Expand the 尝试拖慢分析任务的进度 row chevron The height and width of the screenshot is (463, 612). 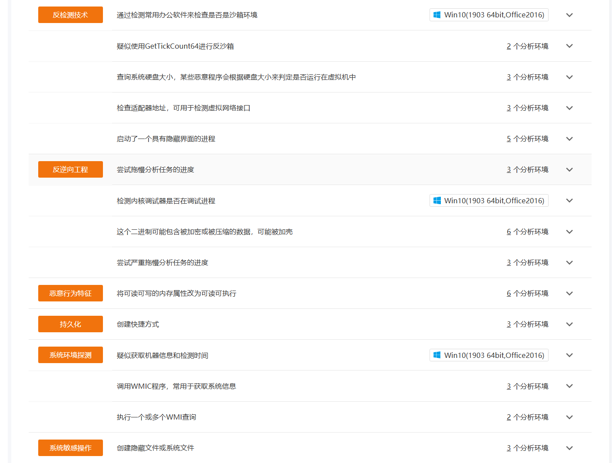click(569, 169)
